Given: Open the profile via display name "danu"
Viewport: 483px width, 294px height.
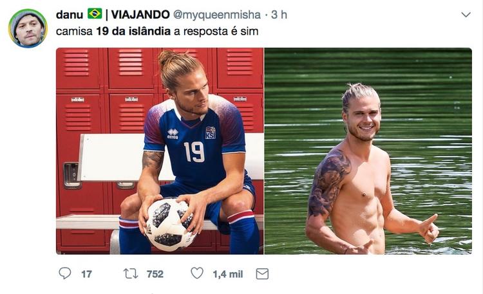Looking at the screenshot, I should coord(70,14).
